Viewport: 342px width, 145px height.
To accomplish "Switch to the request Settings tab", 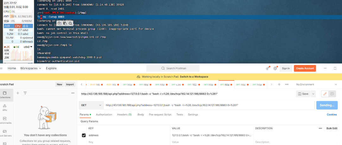I will pyautogui.click(x=193, y=115).
